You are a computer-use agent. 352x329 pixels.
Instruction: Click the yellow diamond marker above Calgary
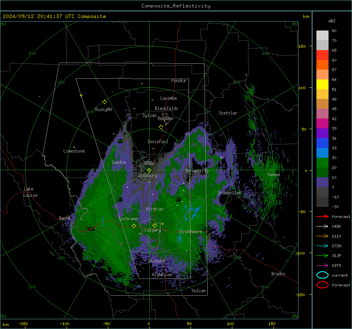point(154,225)
